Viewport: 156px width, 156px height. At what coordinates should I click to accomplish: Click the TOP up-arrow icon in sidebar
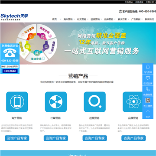point(148,111)
